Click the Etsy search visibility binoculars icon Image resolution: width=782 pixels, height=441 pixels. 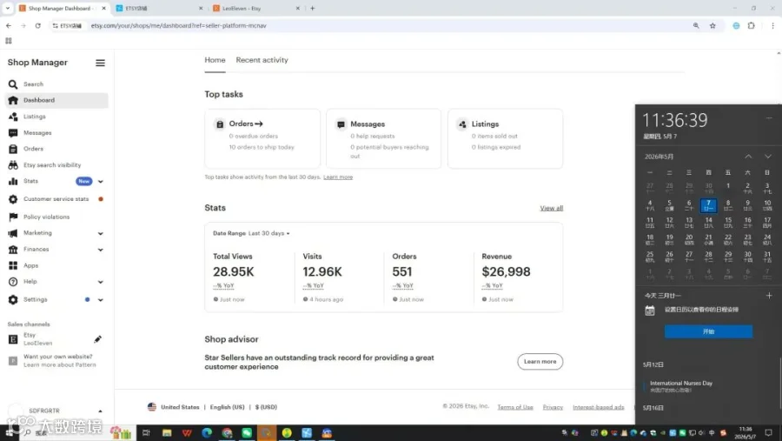pyautogui.click(x=13, y=165)
